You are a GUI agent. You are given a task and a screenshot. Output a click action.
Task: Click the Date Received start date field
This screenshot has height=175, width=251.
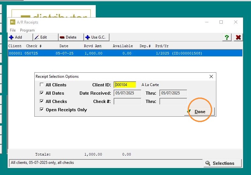(x=128, y=93)
